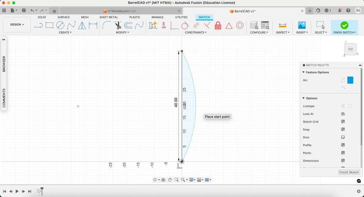Click the Measure ruler icon
Screen dimensions: 364x197
click(283, 25)
